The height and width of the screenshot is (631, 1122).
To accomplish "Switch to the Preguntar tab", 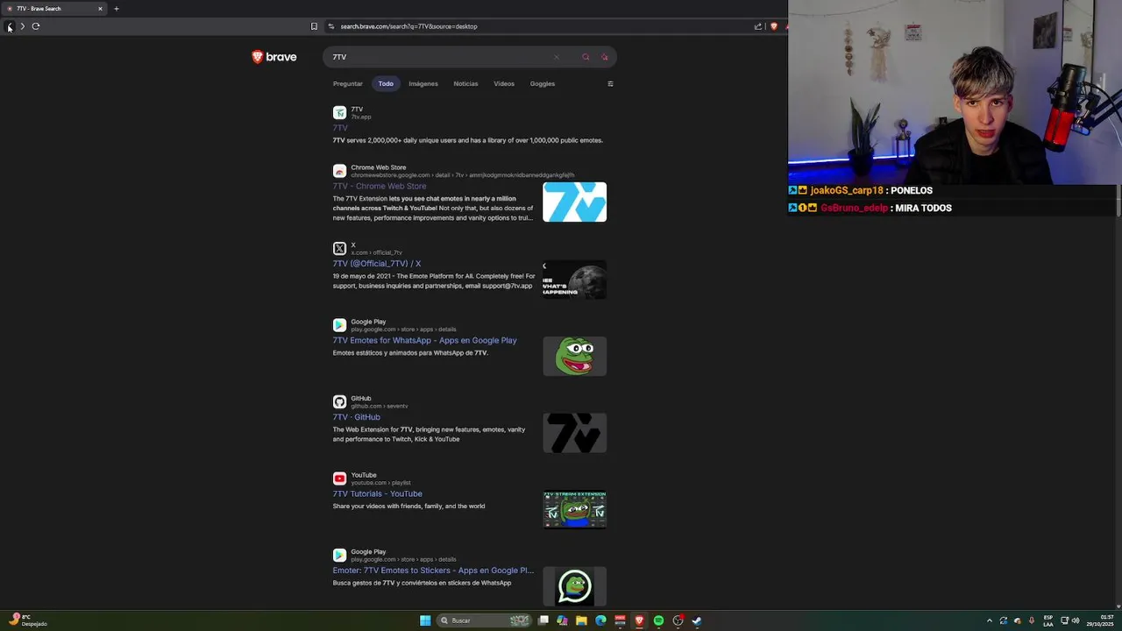I will (348, 83).
